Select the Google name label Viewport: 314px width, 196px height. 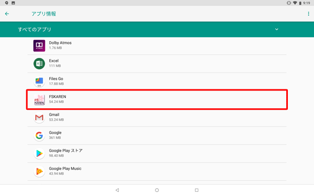point(55,133)
